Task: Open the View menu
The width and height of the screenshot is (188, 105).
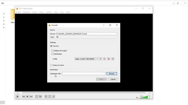Action: [x=62, y=12]
